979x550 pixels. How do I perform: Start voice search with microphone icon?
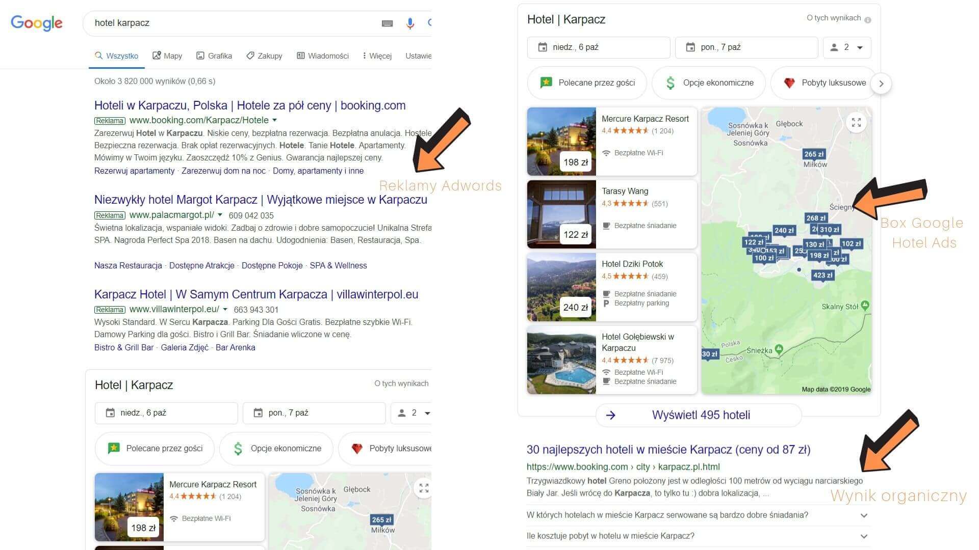click(410, 23)
